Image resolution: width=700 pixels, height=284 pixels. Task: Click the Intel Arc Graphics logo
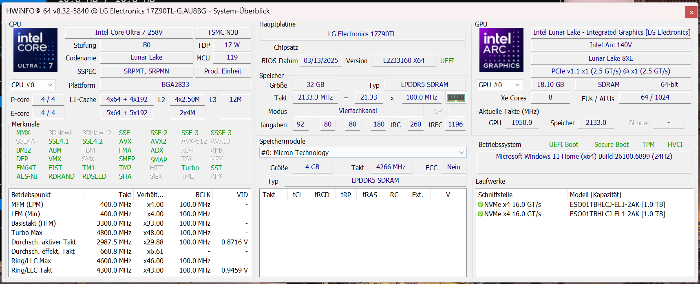pyautogui.click(x=501, y=50)
